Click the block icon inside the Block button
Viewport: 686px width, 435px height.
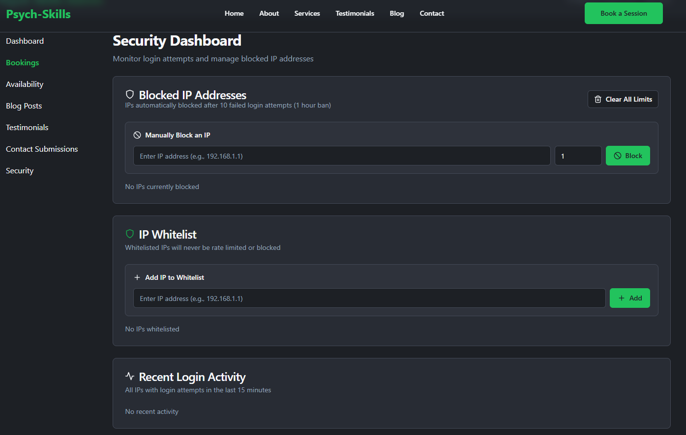(x=618, y=156)
